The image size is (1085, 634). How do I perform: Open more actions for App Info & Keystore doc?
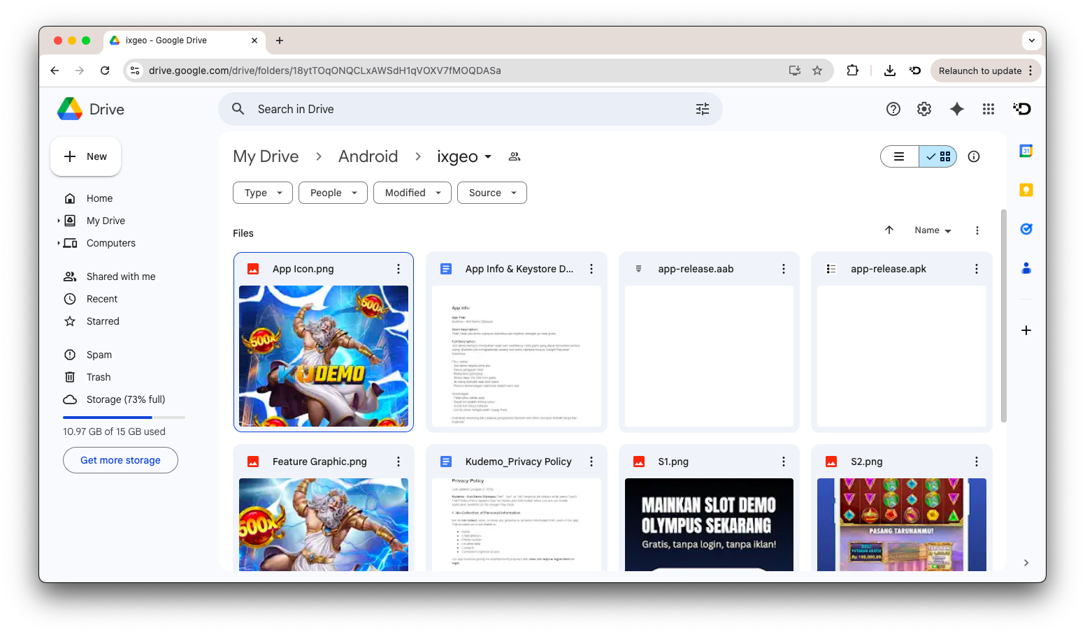[591, 269]
